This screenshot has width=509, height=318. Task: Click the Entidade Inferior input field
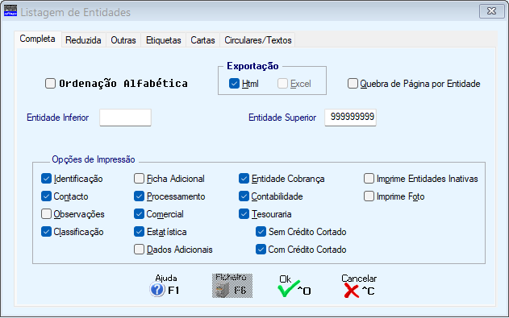(x=125, y=118)
